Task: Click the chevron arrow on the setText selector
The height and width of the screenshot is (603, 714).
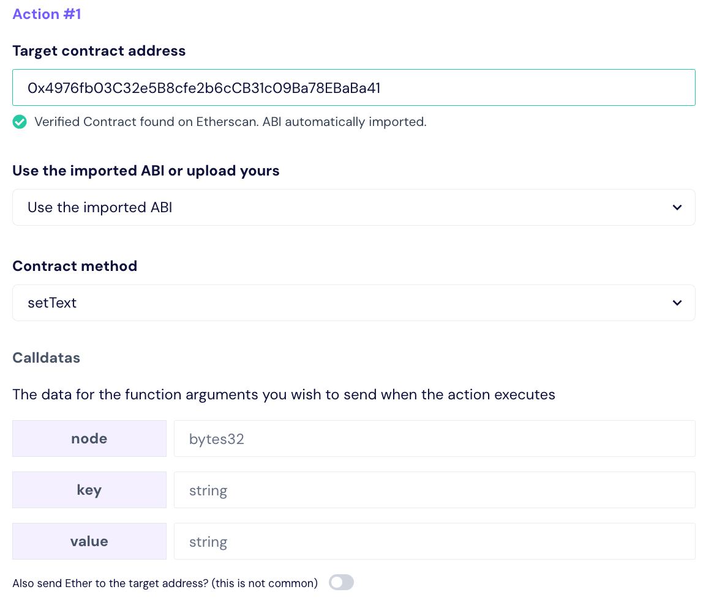Action: pos(677,303)
